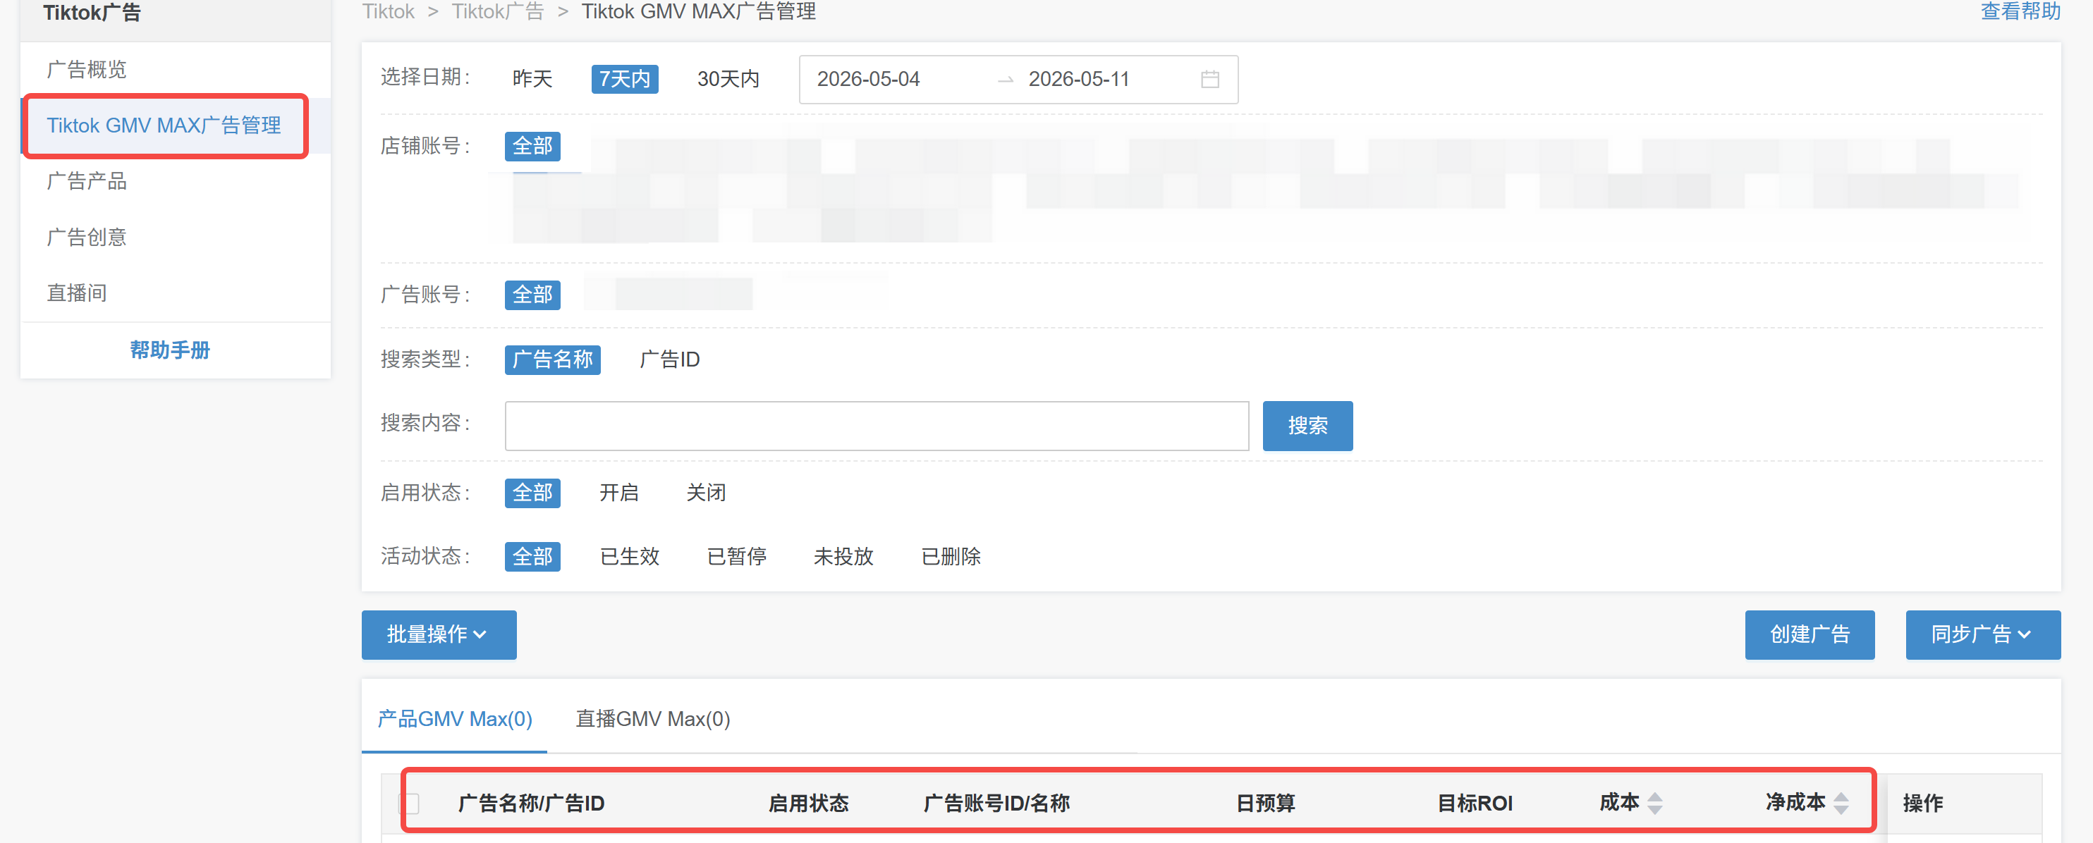Filter 活动状态 by 已生效

click(x=630, y=557)
